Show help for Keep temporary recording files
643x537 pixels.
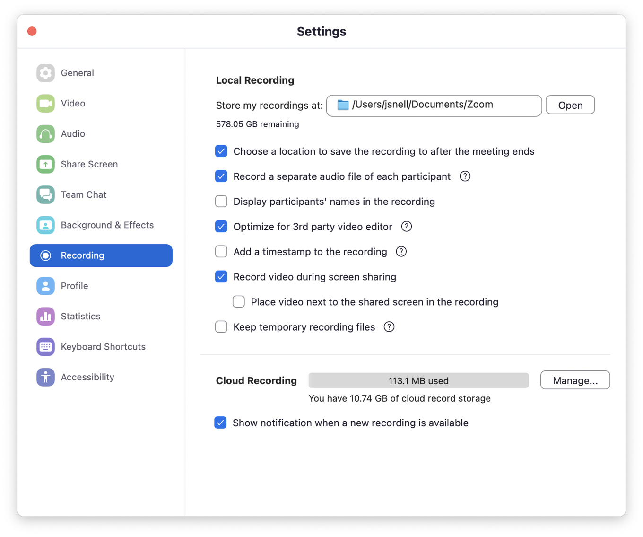(x=389, y=327)
